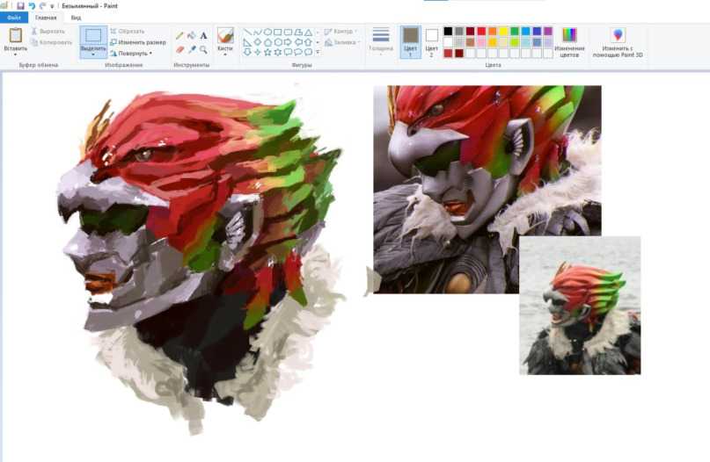Switch to the View (Вид) tab

click(77, 17)
